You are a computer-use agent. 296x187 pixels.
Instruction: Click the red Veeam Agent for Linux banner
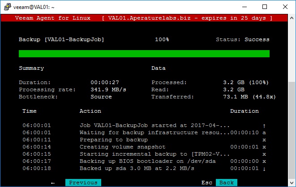tap(144, 18)
